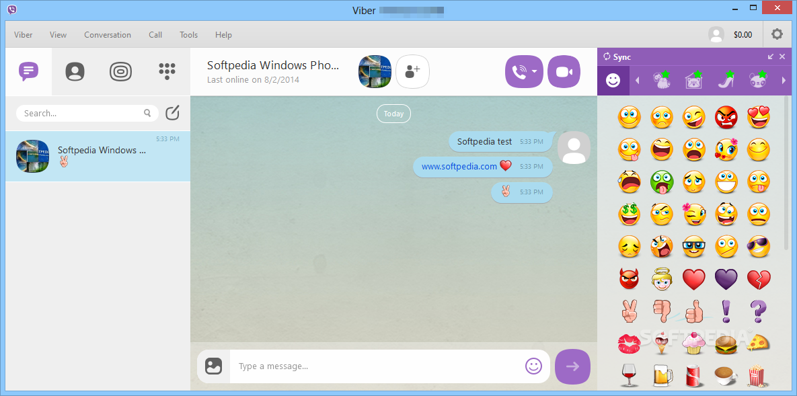Select the smiley emoticons tab
The image size is (797, 396).
613,80
